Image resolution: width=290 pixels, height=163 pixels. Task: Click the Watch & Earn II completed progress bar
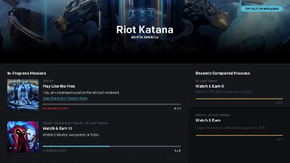[x=239, y=99]
